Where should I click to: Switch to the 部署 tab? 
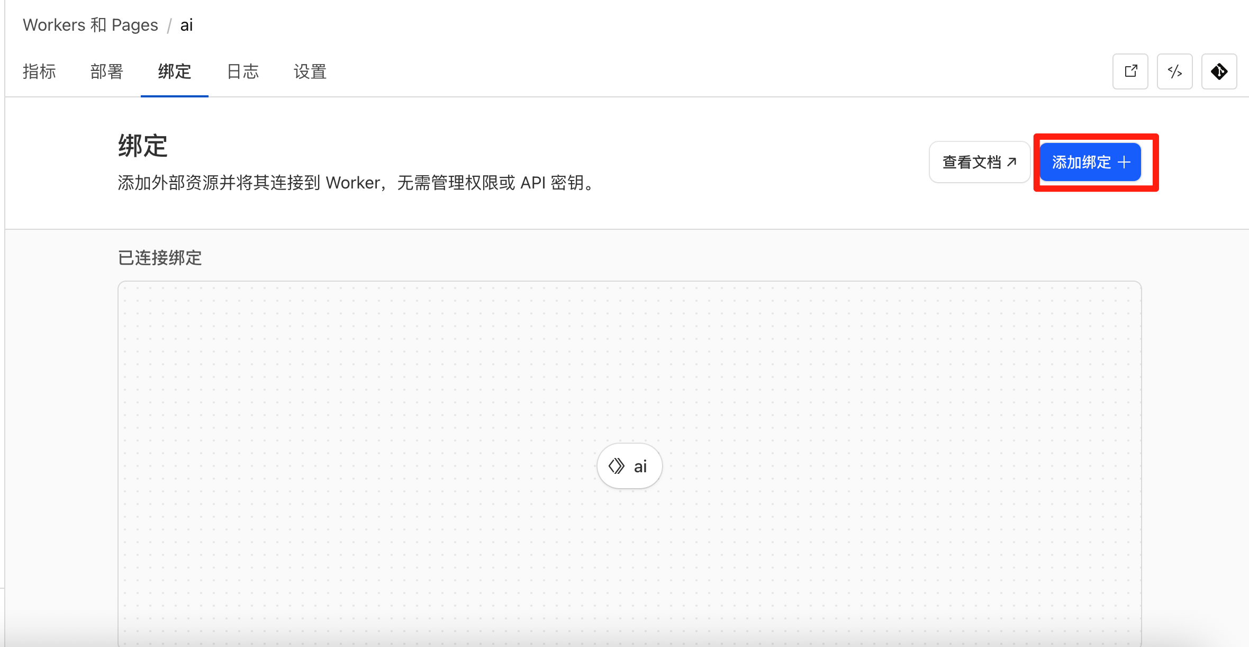pos(107,71)
